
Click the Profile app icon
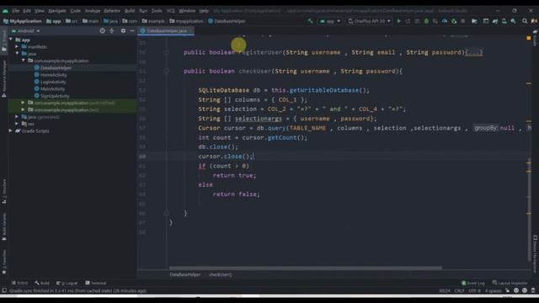[x=445, y=21]
